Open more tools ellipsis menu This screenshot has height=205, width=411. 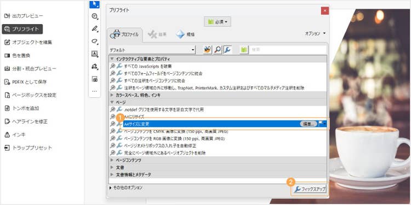click(94, 91)
